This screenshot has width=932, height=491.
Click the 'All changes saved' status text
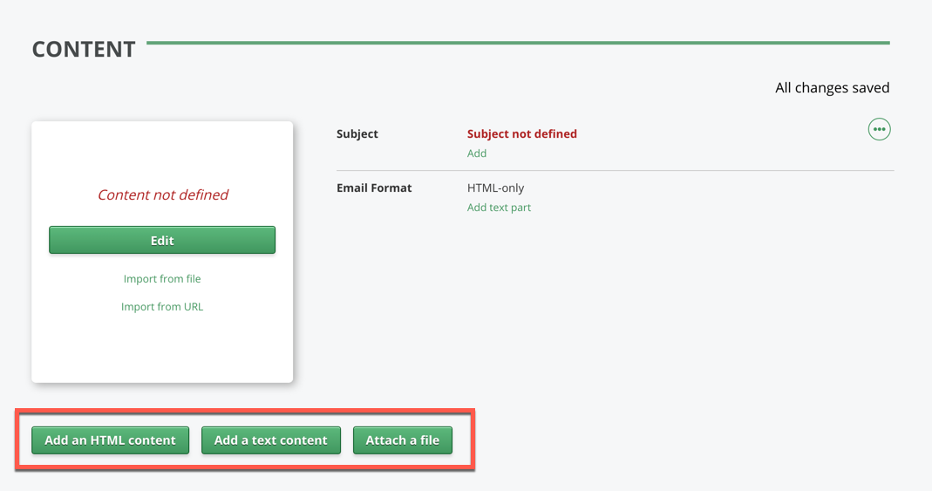coord(832,88)
